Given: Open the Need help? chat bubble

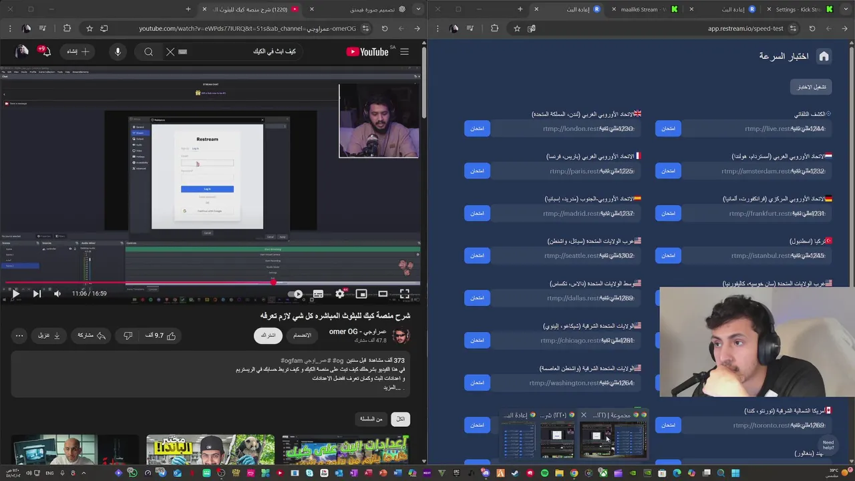Looking at the screenshot, I should pos(828,444).
